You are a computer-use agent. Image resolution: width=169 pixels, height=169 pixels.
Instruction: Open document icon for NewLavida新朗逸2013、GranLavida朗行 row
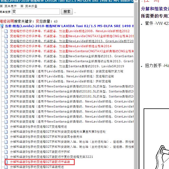tap(6, 41)
